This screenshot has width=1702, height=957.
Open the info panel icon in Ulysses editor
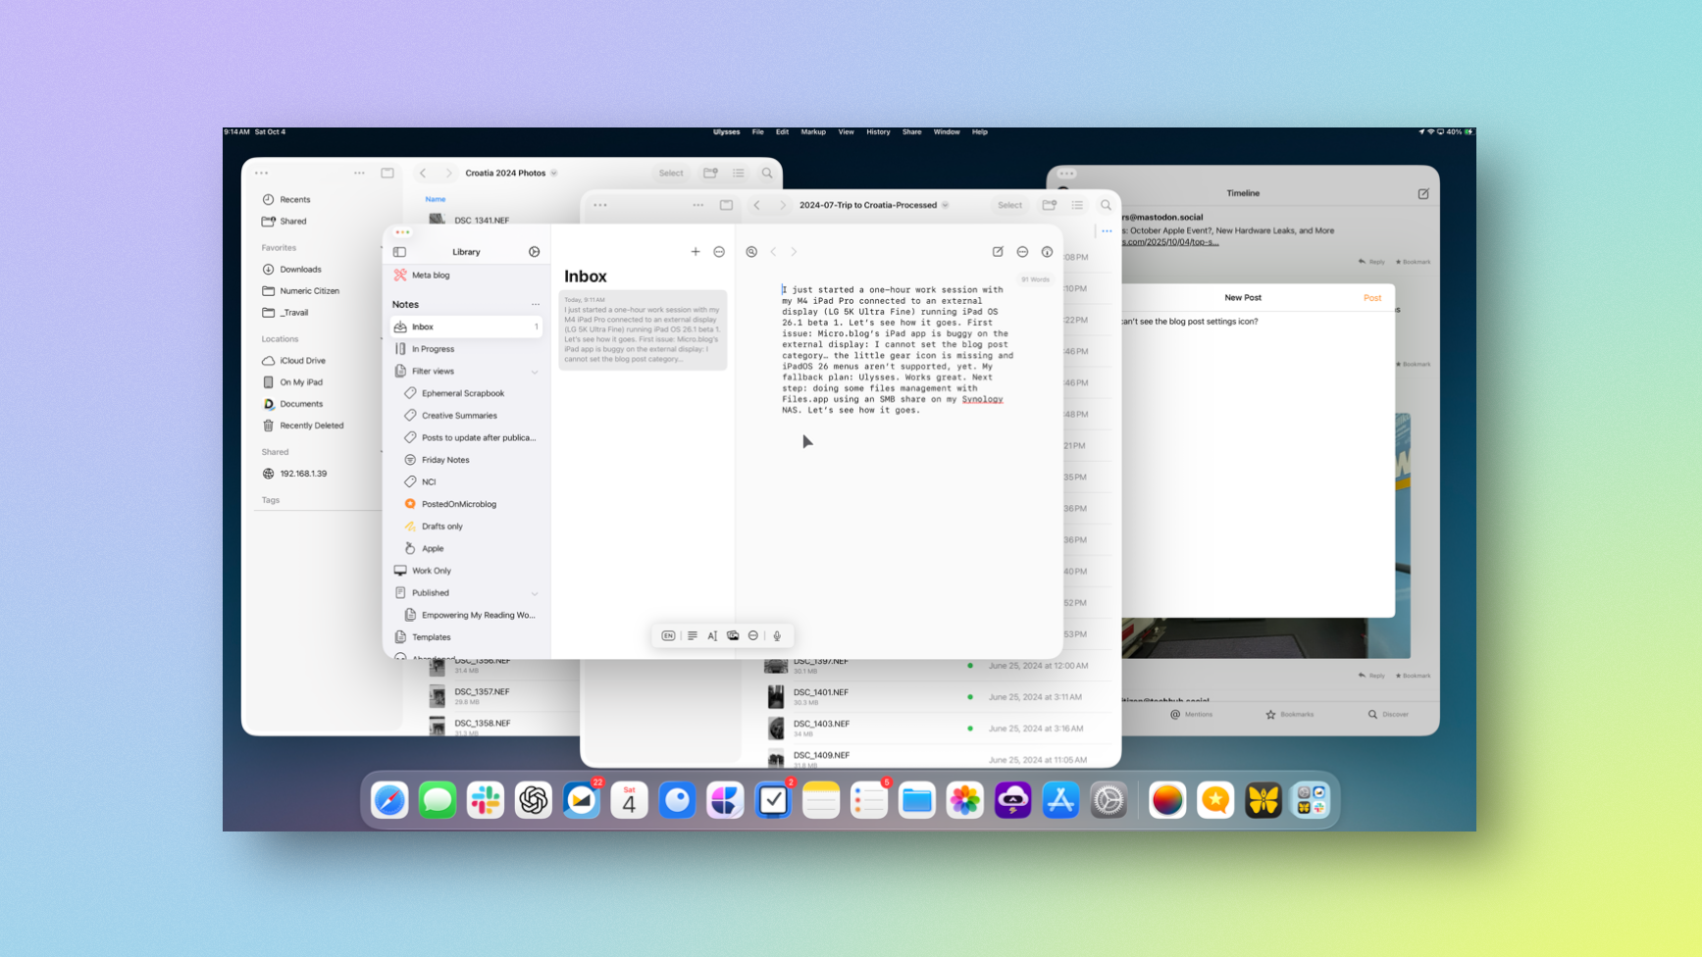(1047, 252)
